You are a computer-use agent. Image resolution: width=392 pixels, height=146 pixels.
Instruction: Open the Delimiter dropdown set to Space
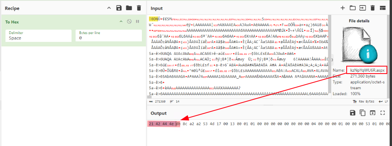click(x=39, y=36)
